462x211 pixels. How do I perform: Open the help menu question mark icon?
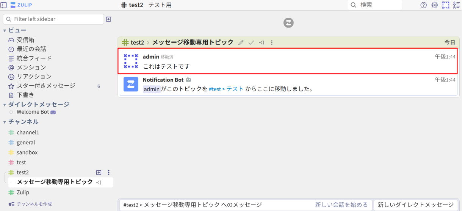(424, 5)
